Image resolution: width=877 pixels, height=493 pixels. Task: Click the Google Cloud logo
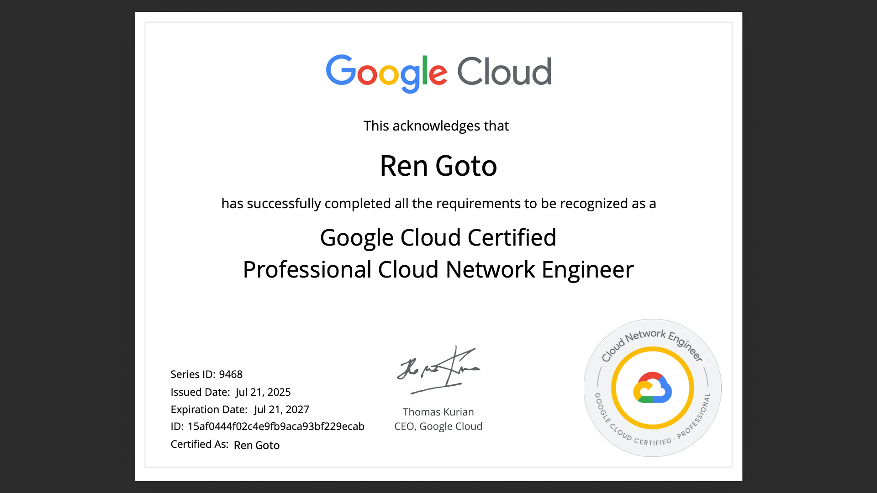pos(438,73)
